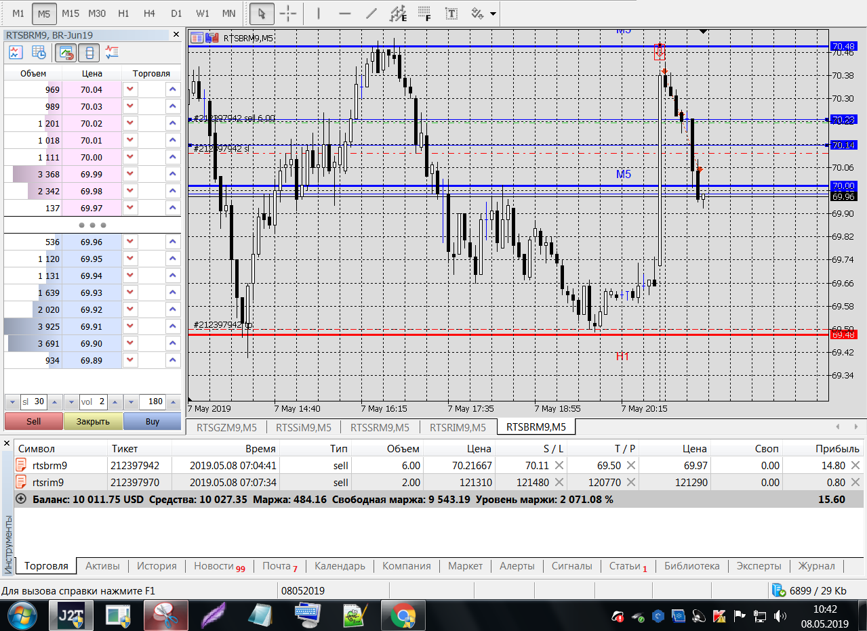Select the Fibonacci retracement tool
867x631 pixels.
425,14
